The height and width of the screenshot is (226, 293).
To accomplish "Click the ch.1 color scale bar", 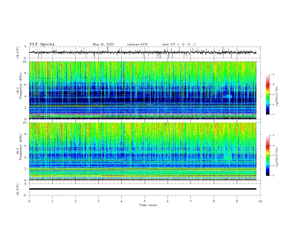I will (268, 95).
